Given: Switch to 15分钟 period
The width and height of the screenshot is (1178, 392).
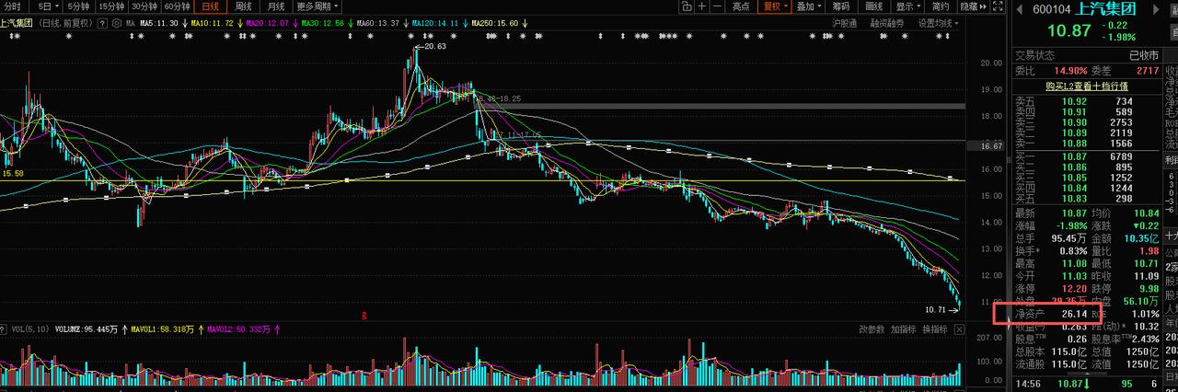Looking at the screenshot, I should tap(111, 6).
